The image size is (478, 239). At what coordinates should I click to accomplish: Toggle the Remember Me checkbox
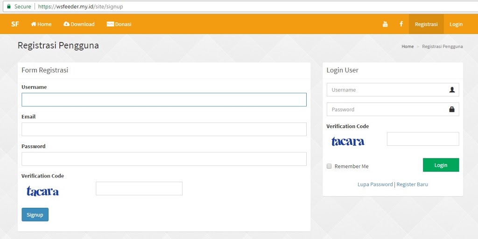[329, 166]
